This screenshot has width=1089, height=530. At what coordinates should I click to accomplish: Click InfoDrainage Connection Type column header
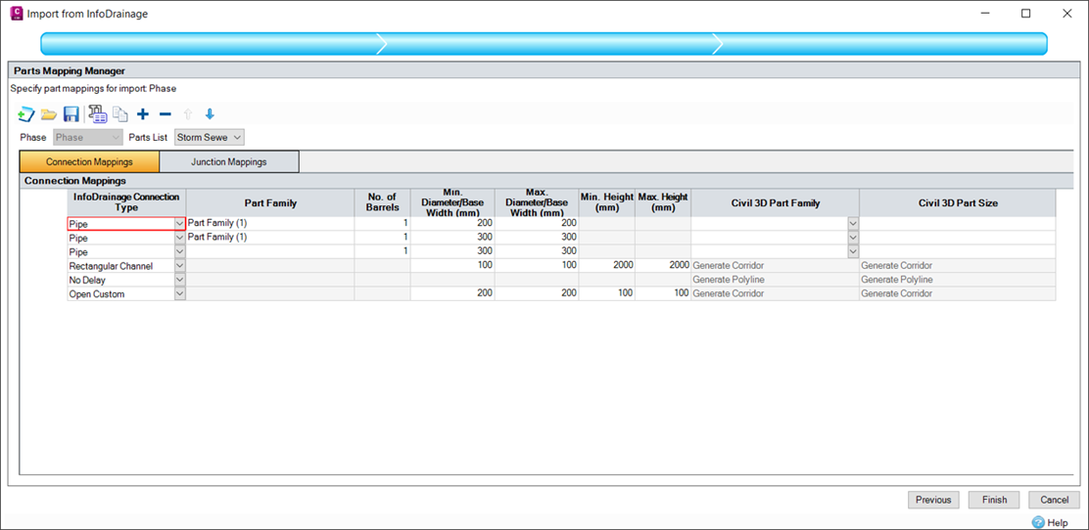[x=126, y=202]
